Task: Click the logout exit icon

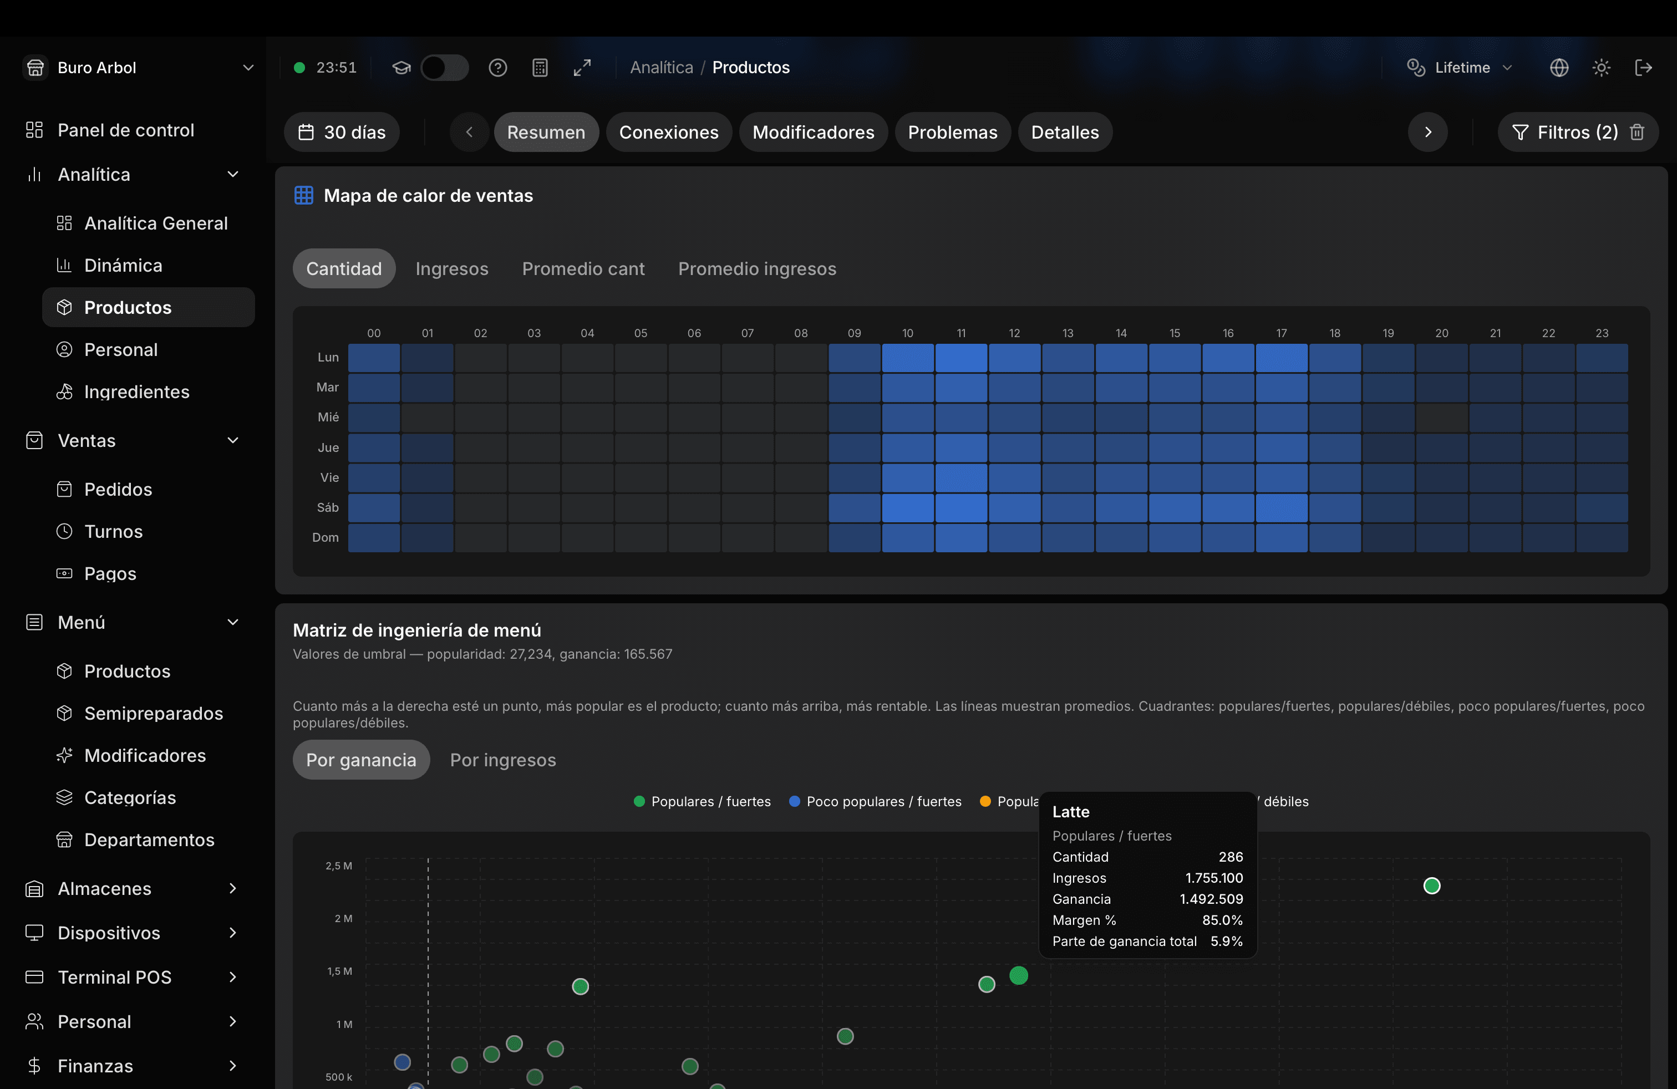Action: (1643, 68)
